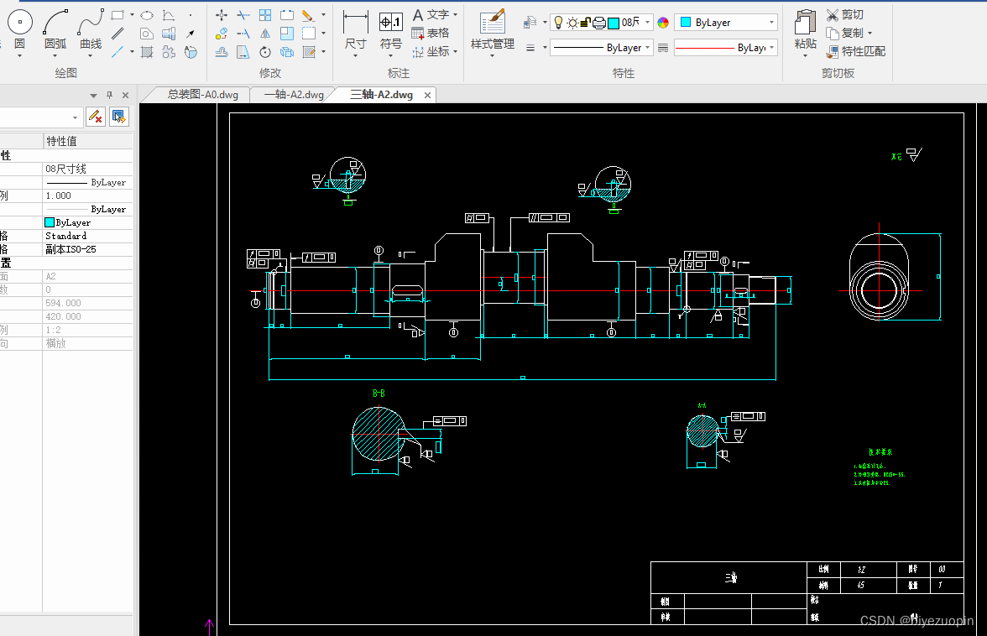
Task: Select the point drawing tool
Action: tap(190, 15)
